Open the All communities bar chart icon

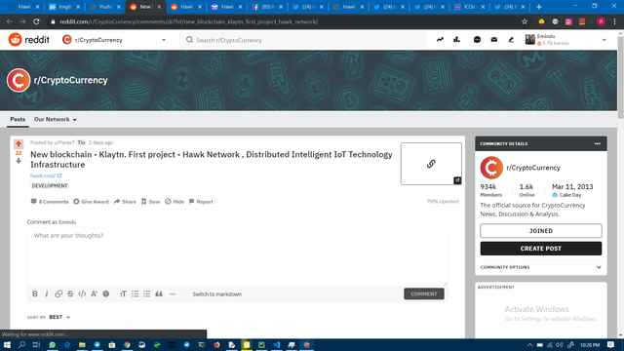pos(456,40)
